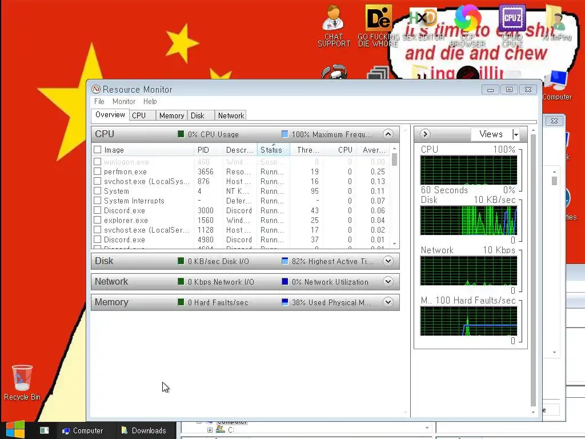Launch the colorful browser desktop icon
This screenshot has height=439, width=585.
(467, 18)
